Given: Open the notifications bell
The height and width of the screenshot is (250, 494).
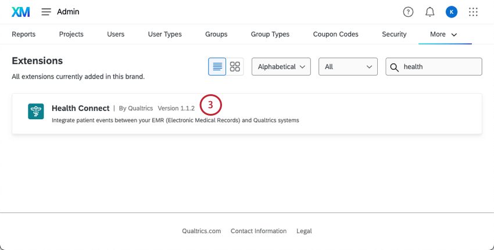Looking at the screenshot, I should [x=430, y=12].
